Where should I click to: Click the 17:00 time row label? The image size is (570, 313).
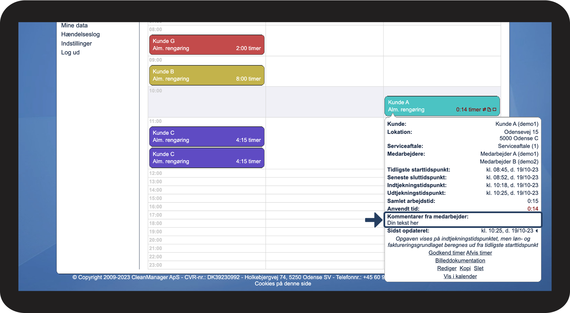[155, 215]
